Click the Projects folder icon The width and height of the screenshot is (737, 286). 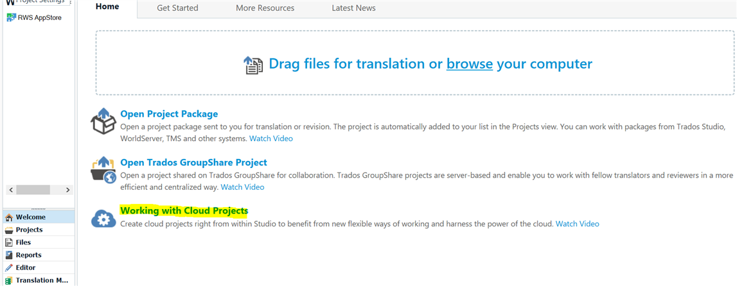pyautogui.click(x=9, y=230)
